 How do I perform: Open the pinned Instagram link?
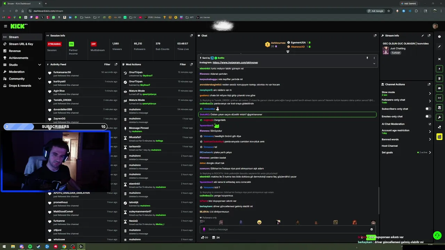235,62
